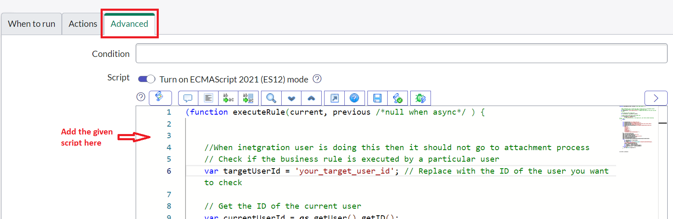Click comment '// Get the ID of the current user'
Viewport: 673px width, 219px height.
pyautogui.click(x=283, y=206)
